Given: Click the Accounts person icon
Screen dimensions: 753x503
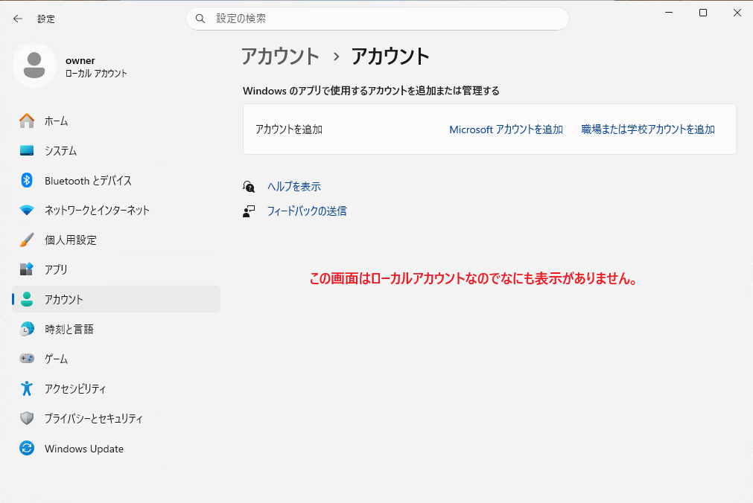Looking at the screenshot, I should pos(27,299).
